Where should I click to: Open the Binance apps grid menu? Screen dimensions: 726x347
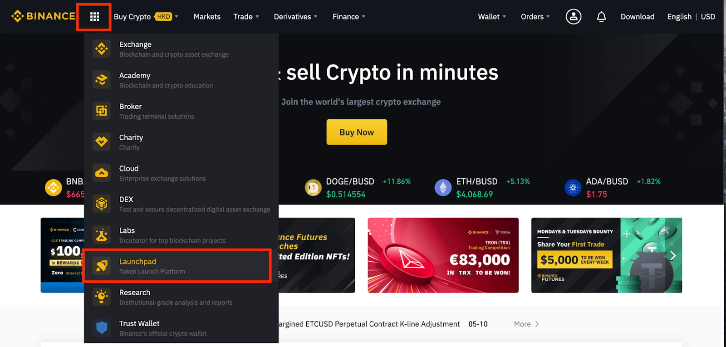coord(94,17)
